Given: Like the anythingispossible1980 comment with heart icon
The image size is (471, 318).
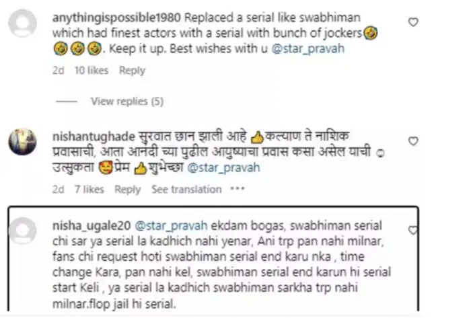Looking at the screenshot, I should (x=413, y=22).
